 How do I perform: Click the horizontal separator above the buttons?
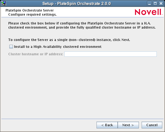82,119
